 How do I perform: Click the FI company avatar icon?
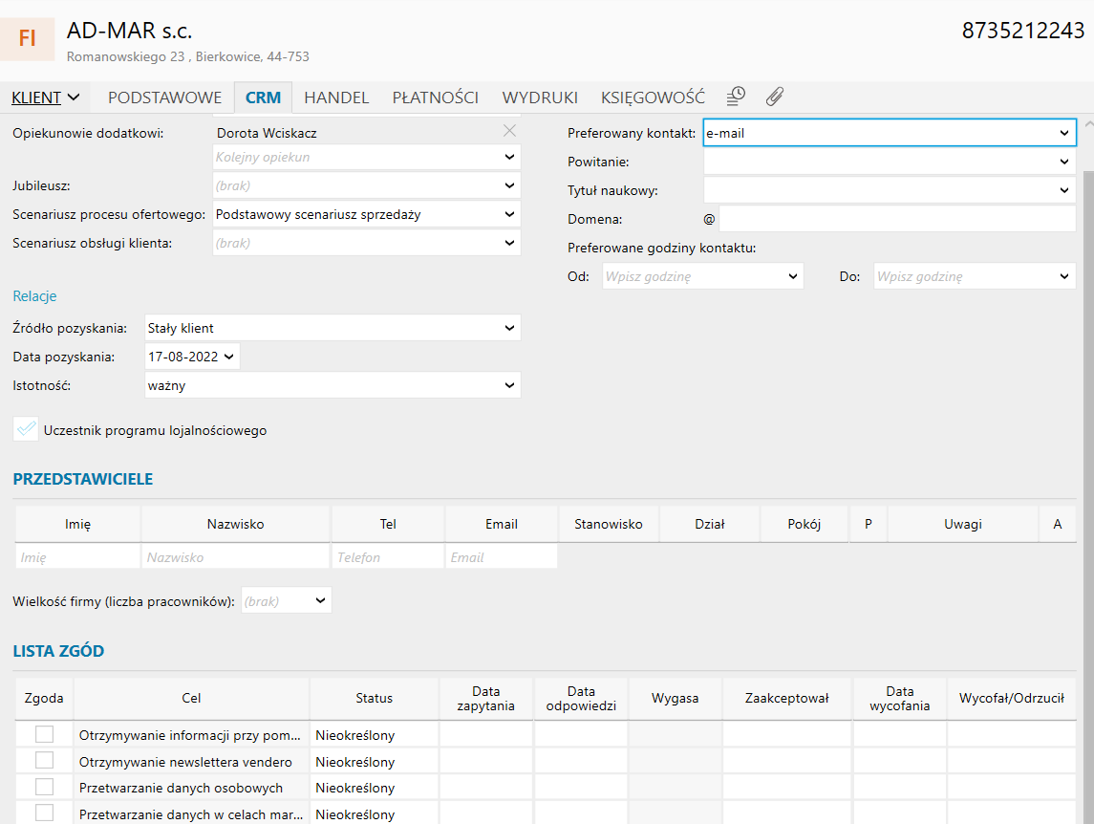[28, 38]
